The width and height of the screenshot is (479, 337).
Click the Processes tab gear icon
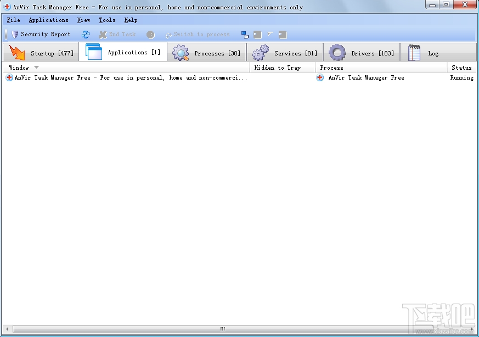coord(180,52)
